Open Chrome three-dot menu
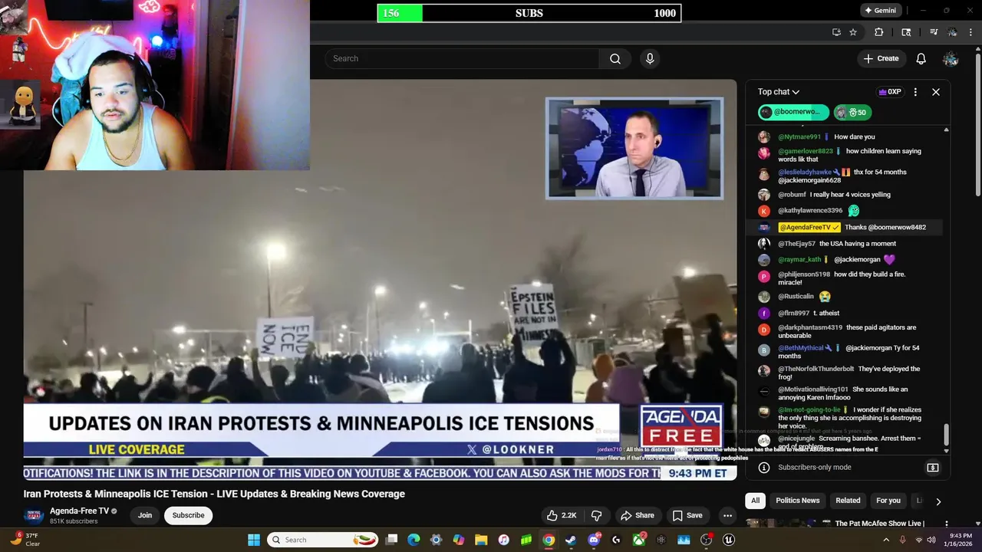Screen dimensions: 982x552 click(971, 32)
